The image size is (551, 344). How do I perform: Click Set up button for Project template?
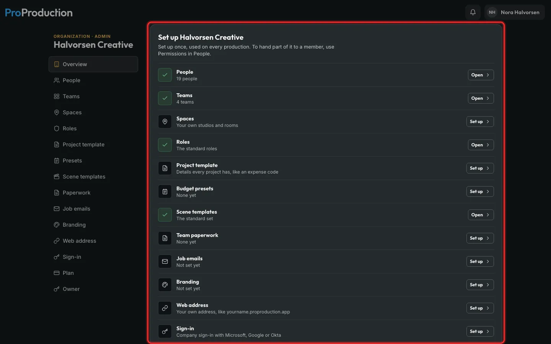[x=480, y=168]
